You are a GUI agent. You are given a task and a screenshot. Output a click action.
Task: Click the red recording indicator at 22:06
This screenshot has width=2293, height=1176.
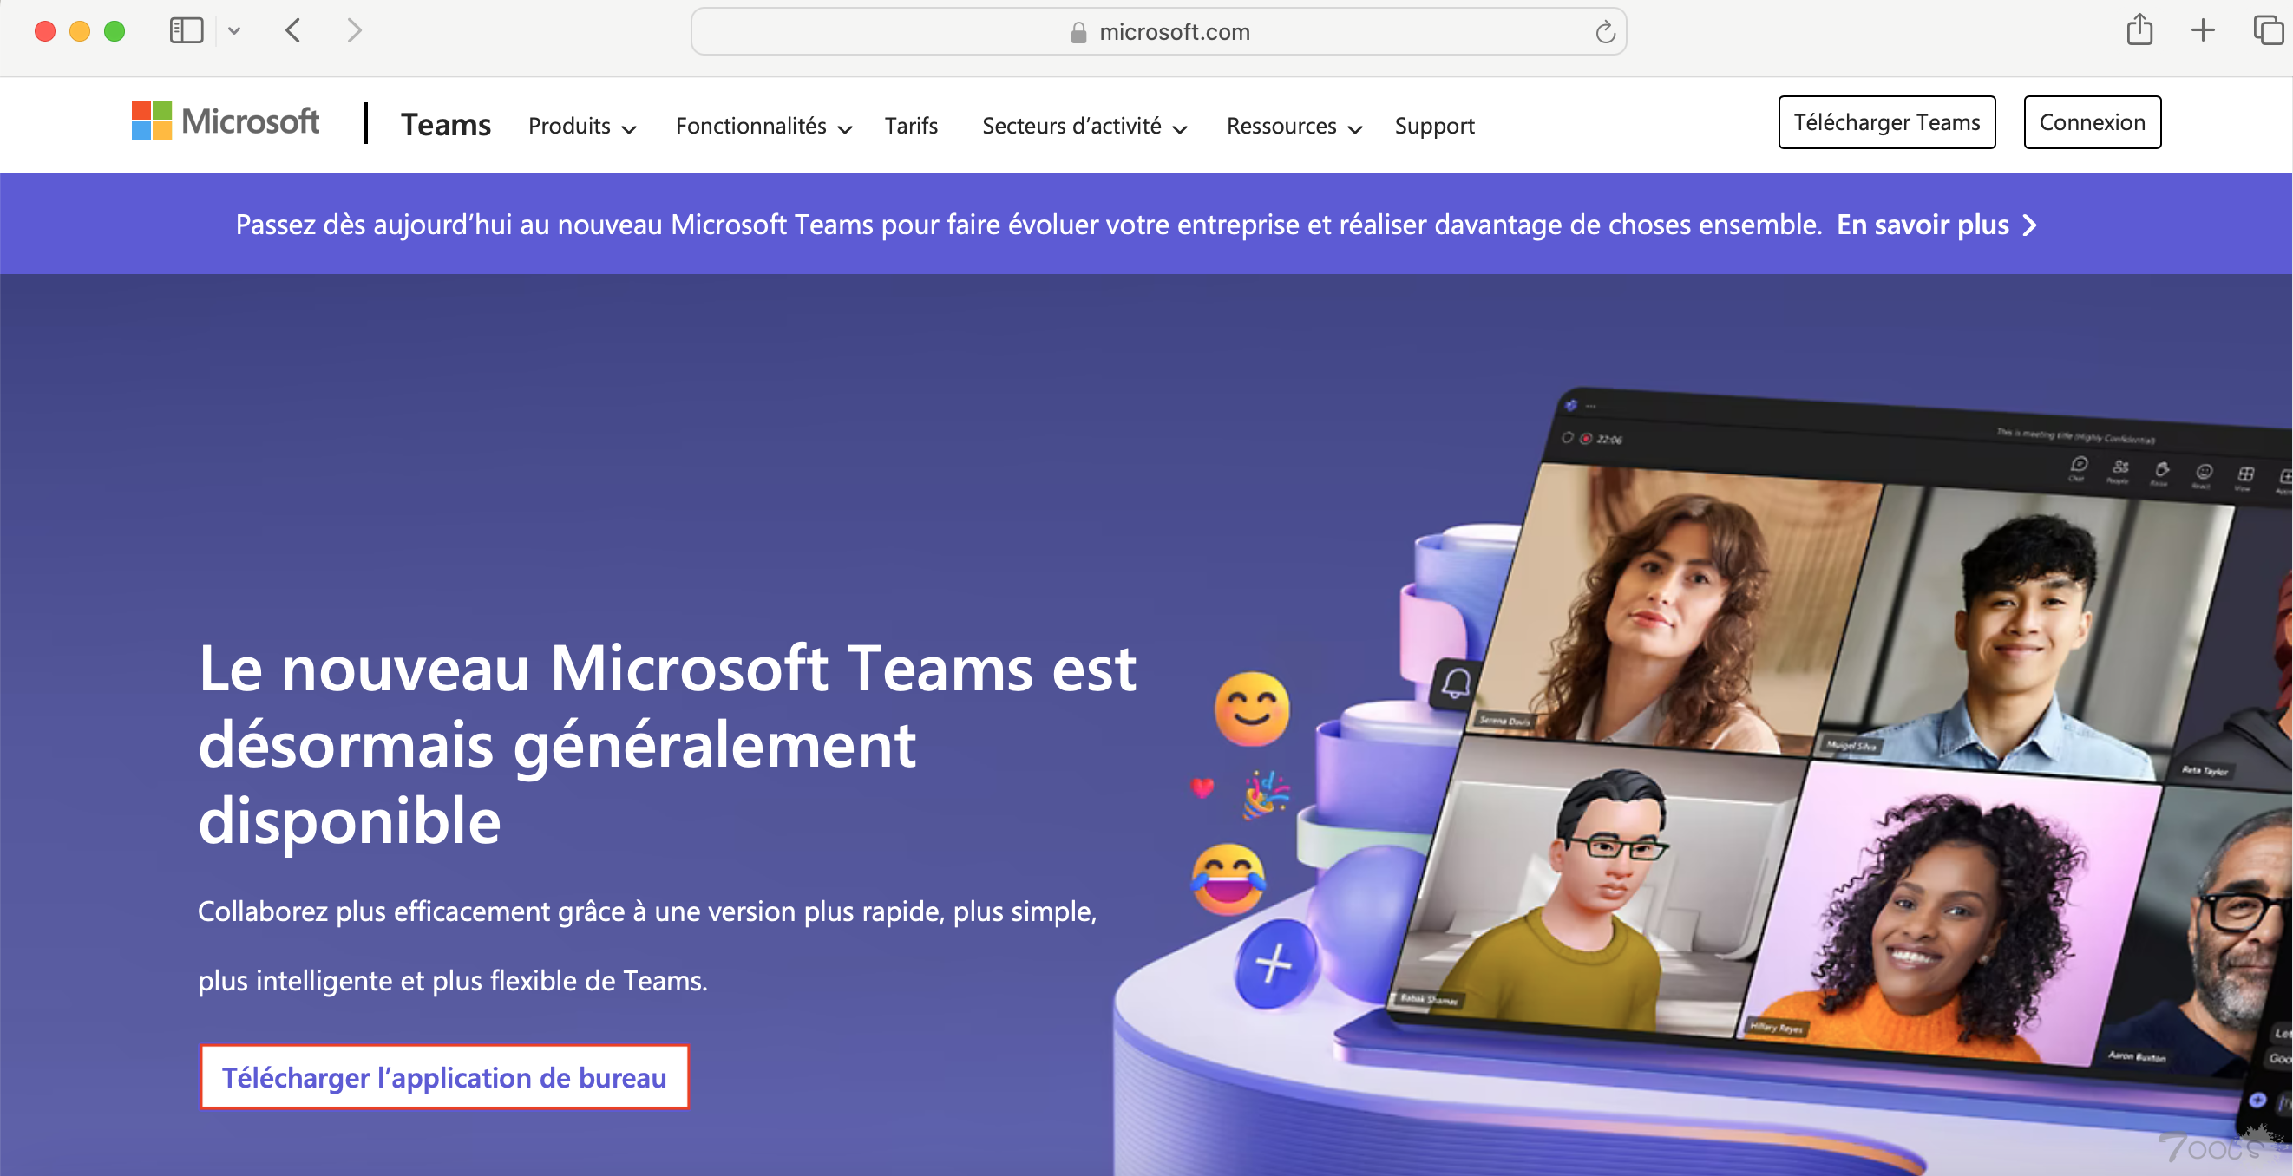tap(1585, 439)
